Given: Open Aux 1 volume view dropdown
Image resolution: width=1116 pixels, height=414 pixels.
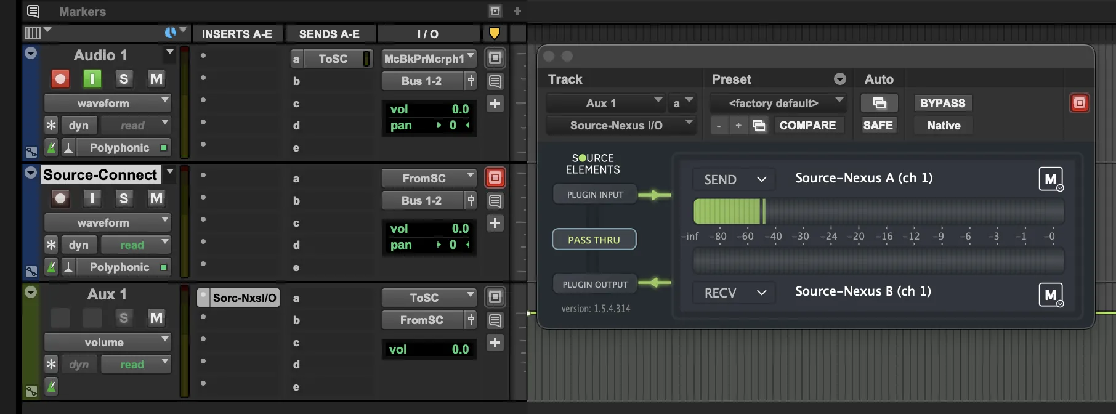Looking at the screenshot, I should coord(108,342).
